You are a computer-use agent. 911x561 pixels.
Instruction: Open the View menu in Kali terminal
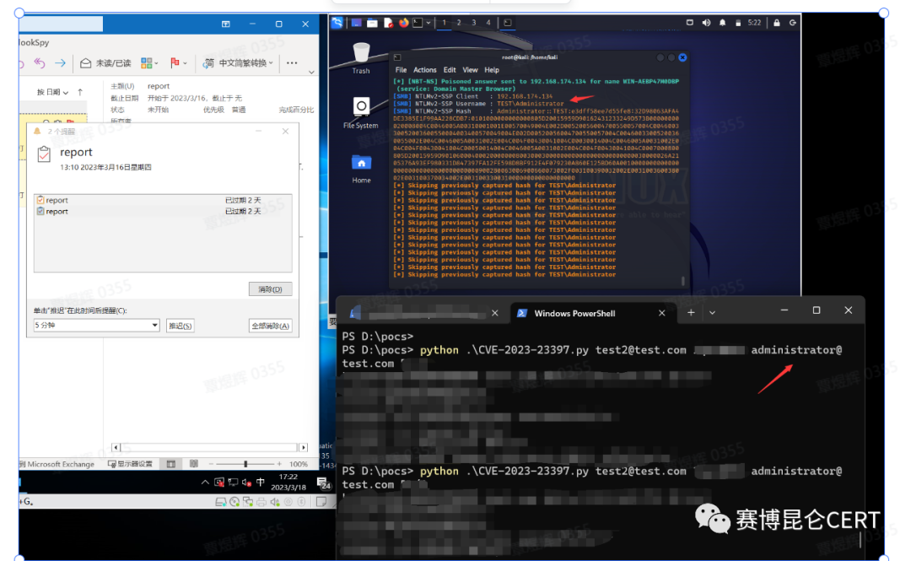coord(470,70)
